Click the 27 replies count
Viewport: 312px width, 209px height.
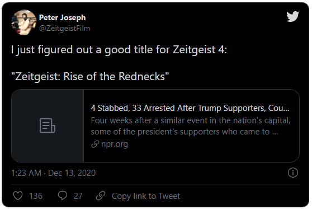coord(78,196)
